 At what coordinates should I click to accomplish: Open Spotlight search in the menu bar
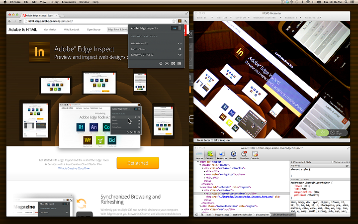click(x=346, y=2)
